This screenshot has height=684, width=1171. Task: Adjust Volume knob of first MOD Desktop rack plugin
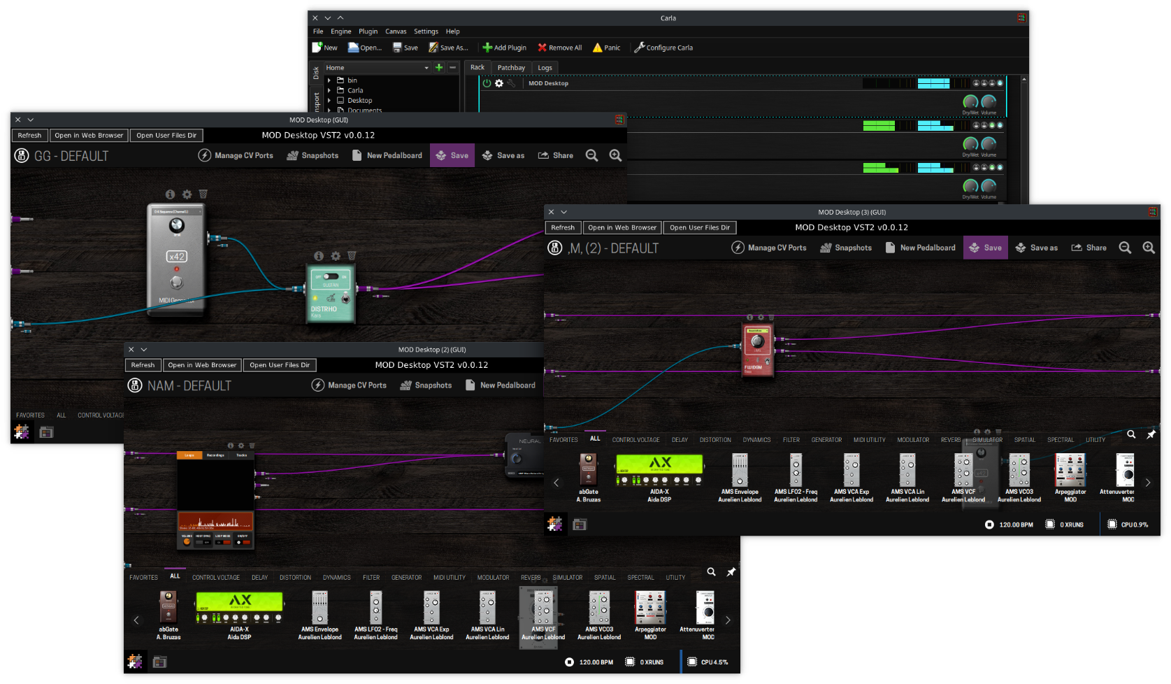click(989, 102)
